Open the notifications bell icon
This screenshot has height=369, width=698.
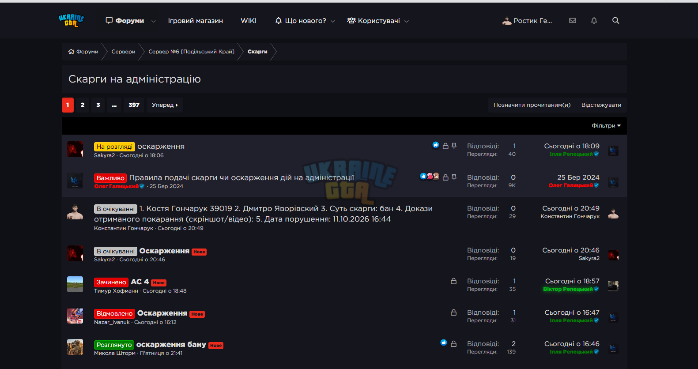(594, 20)
